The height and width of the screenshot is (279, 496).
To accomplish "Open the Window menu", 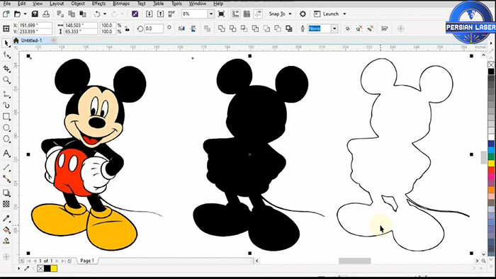I will pos(198,4).
